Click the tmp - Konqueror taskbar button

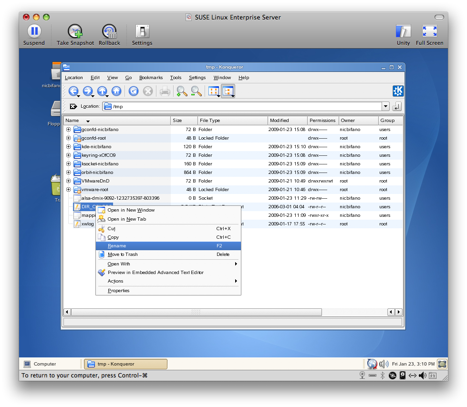pos(125,364)
